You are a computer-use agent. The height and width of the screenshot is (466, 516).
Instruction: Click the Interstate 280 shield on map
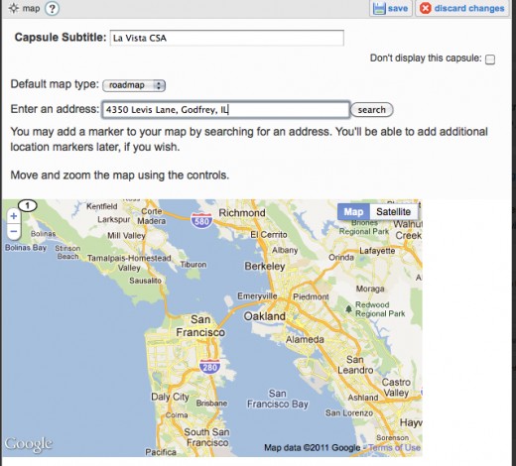209,367
